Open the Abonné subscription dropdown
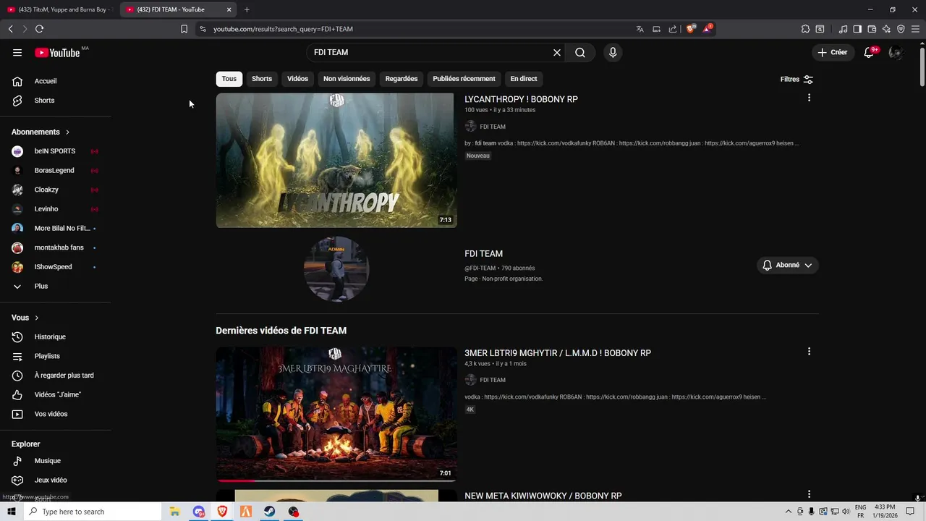Screen dimensions: 926x521 coord(787,265)
